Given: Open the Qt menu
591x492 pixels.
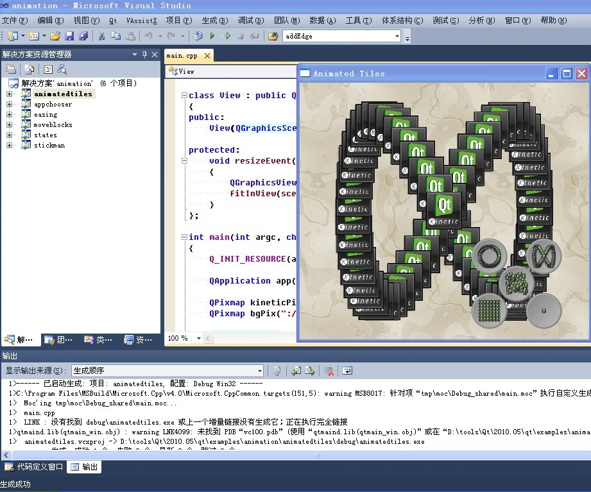Looking at the screenshot, I should 113,21.
